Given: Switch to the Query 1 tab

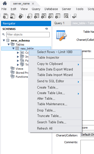Looking at the screenshot, I should 62,23.
